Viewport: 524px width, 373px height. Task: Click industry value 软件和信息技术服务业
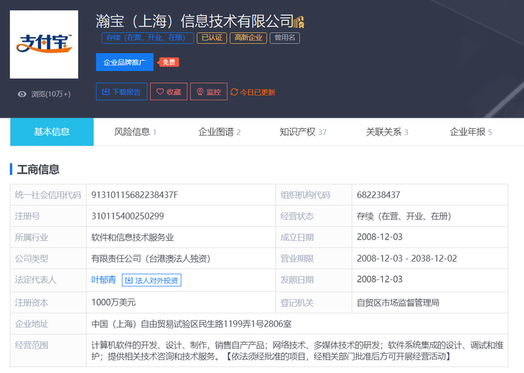[x=133, y=237]
